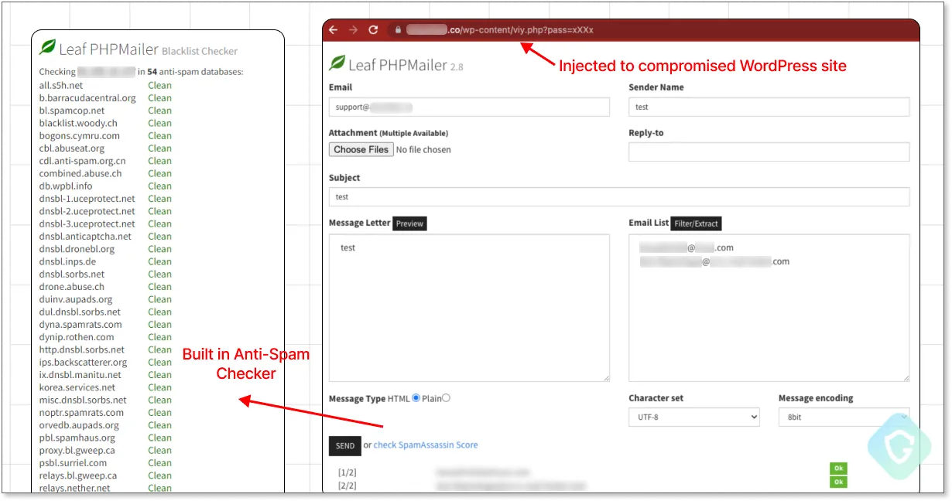This screenshot has height=501, width=952.
Task: Click the dnsbl-3.uceprotect.net entry
Action: point(87,223)
